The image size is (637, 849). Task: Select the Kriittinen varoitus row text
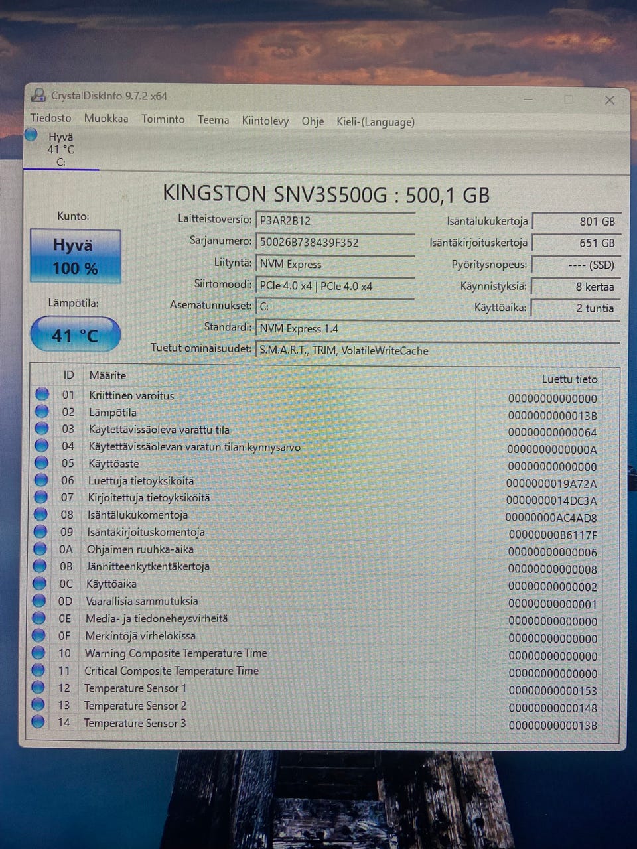131,395
